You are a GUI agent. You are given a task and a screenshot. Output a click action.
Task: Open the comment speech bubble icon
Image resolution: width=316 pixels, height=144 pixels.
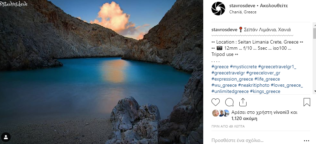tap(229, 102)
